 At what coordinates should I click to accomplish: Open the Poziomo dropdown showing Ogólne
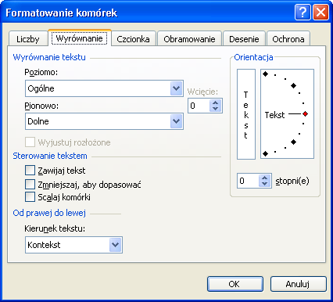pyautogui.click(x=104, y=88)
